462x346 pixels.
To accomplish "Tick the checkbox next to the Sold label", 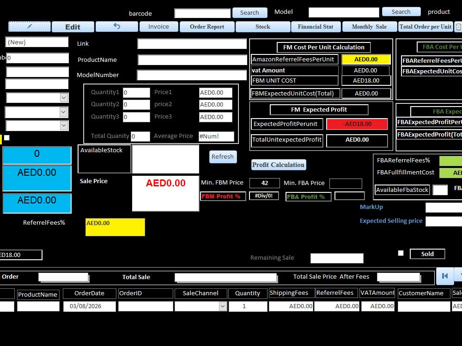I will click(401, 253).
